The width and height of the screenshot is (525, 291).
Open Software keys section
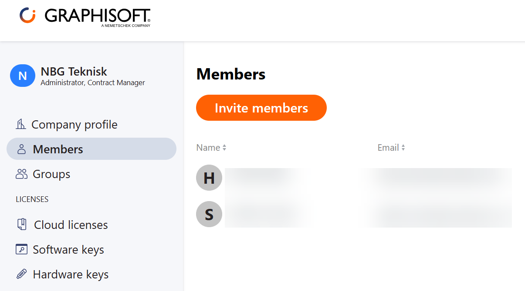click(x=68, y=250)
